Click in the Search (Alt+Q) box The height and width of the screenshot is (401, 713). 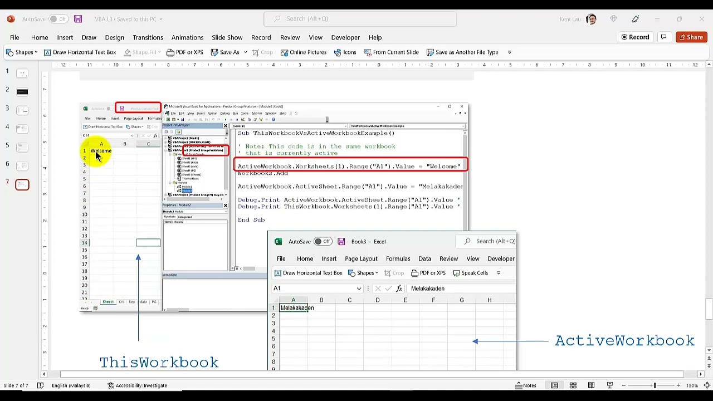(x=360, y=19)
